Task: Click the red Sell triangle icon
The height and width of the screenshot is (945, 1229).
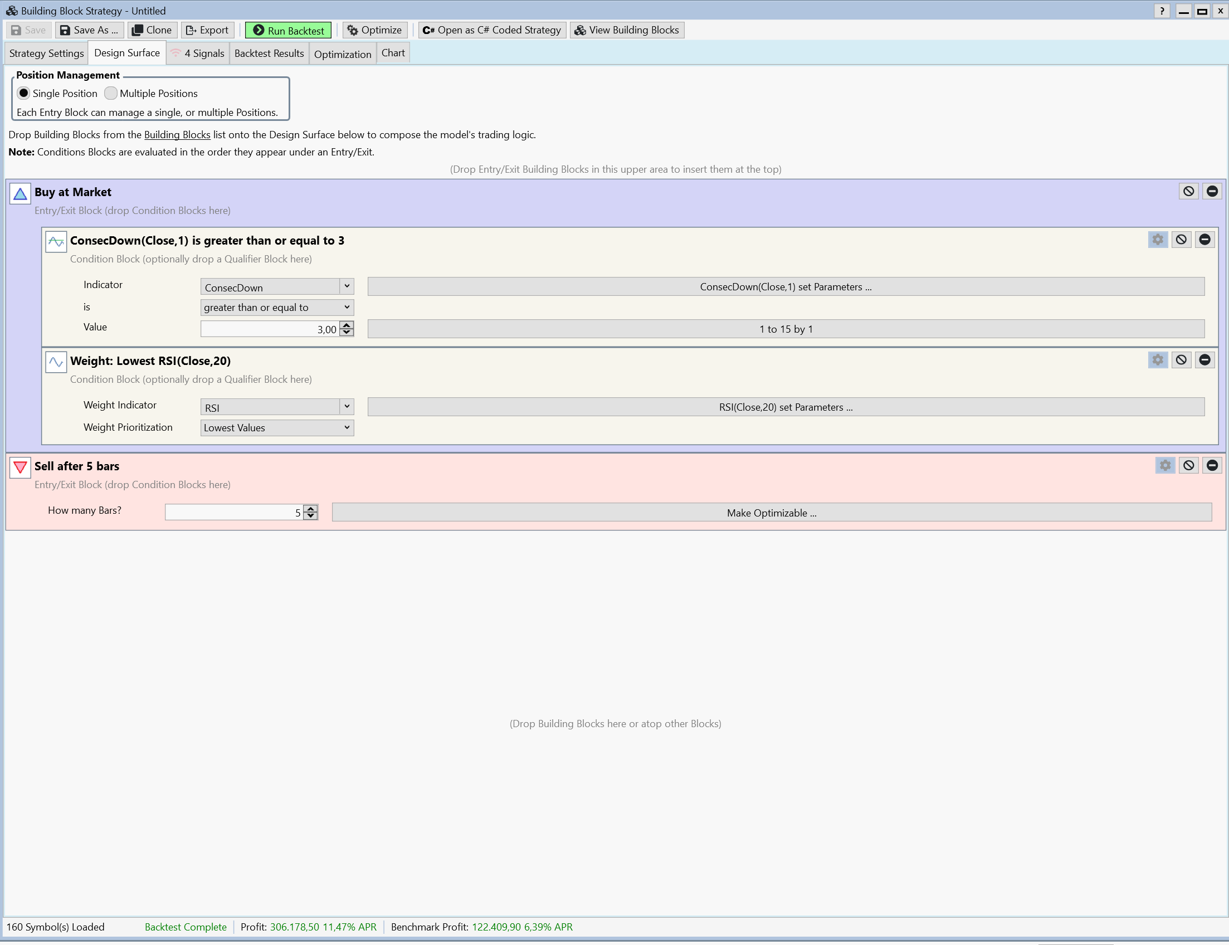Action: click(20, 467)
